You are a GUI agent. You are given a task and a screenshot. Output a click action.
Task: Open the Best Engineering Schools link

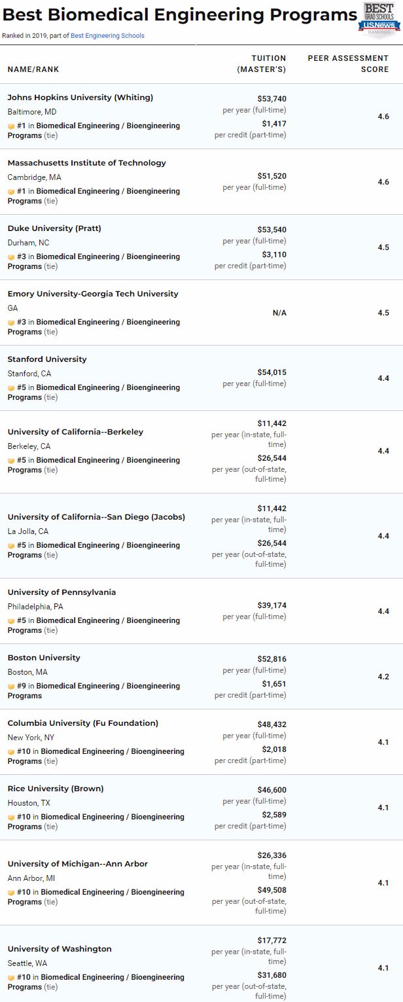[107, 35]
